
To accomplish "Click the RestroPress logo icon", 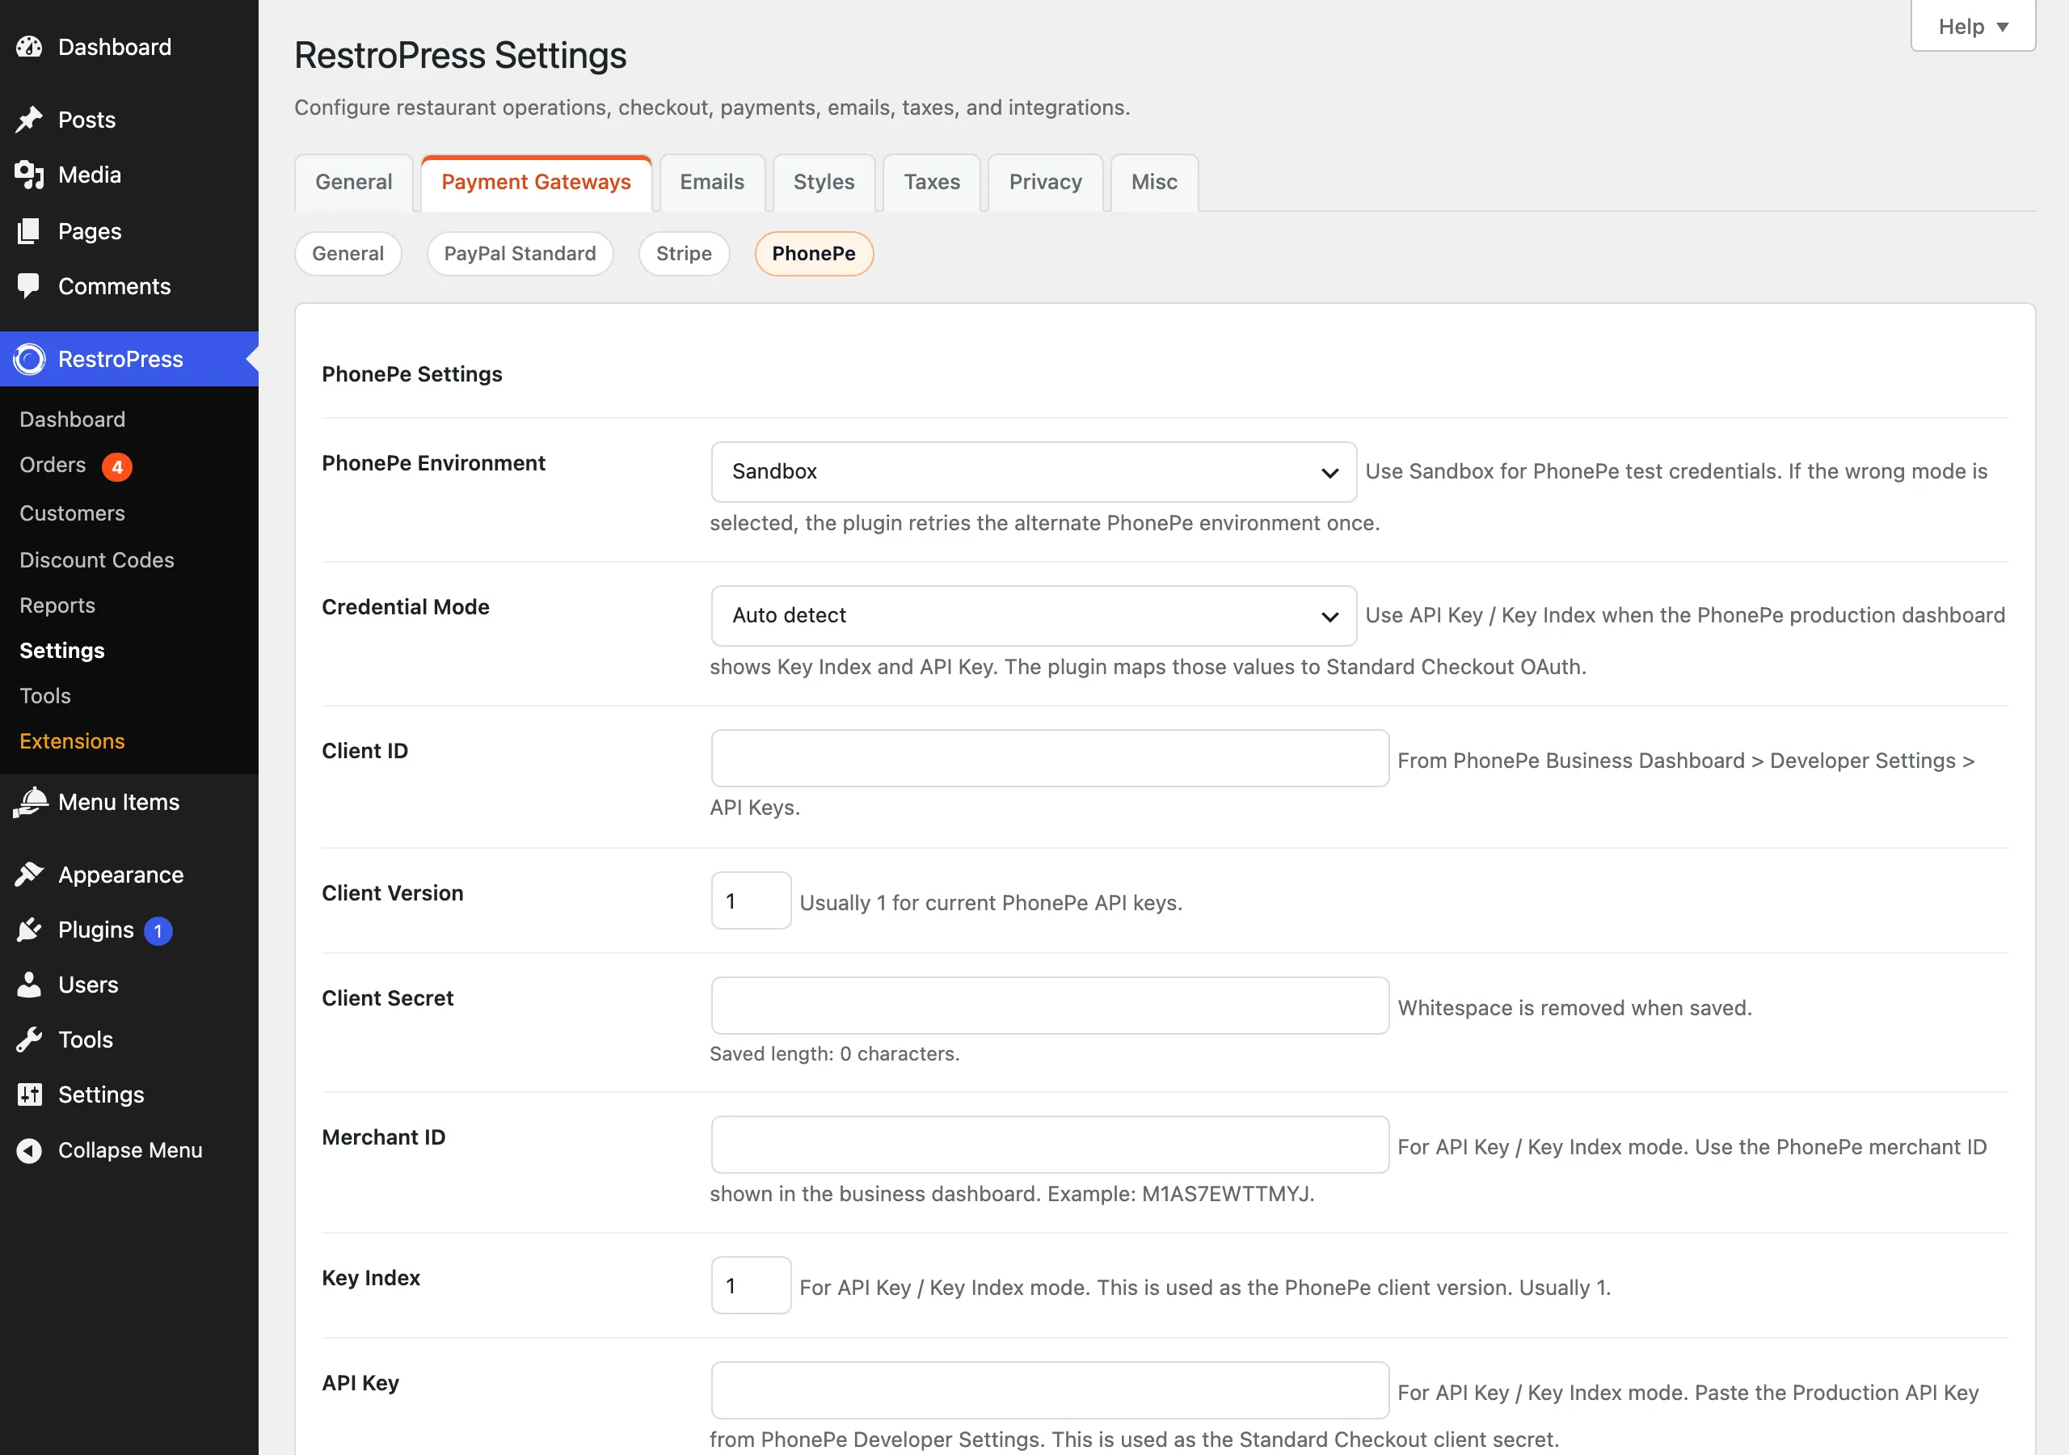I will (x=29, y=359).
